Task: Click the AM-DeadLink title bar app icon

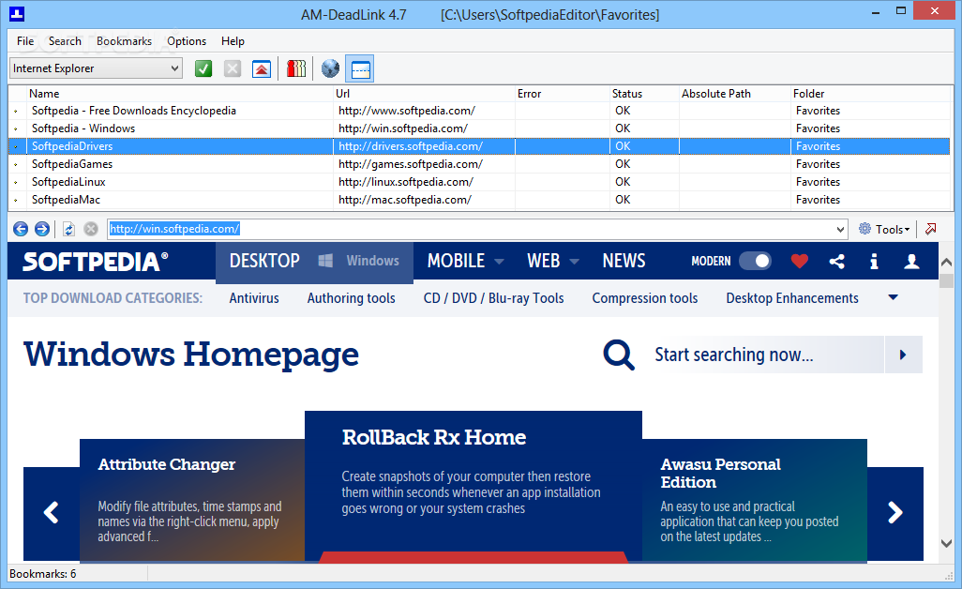Action: pos(17,13)
